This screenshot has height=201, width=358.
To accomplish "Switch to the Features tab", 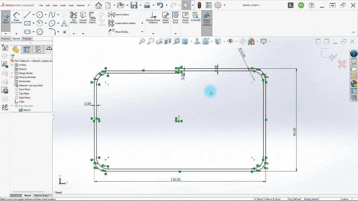I will pos(6,39).
